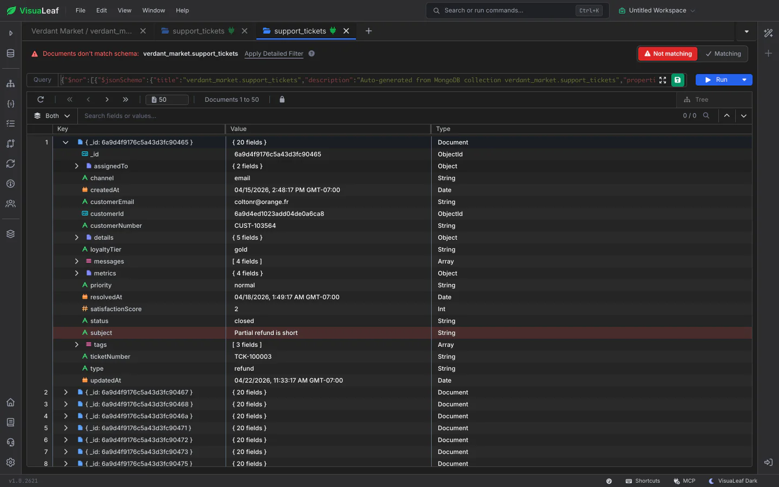Click MCP in the status bar
Screen dimensions: 779x487
pyautogui.click(x=684, y=481)
